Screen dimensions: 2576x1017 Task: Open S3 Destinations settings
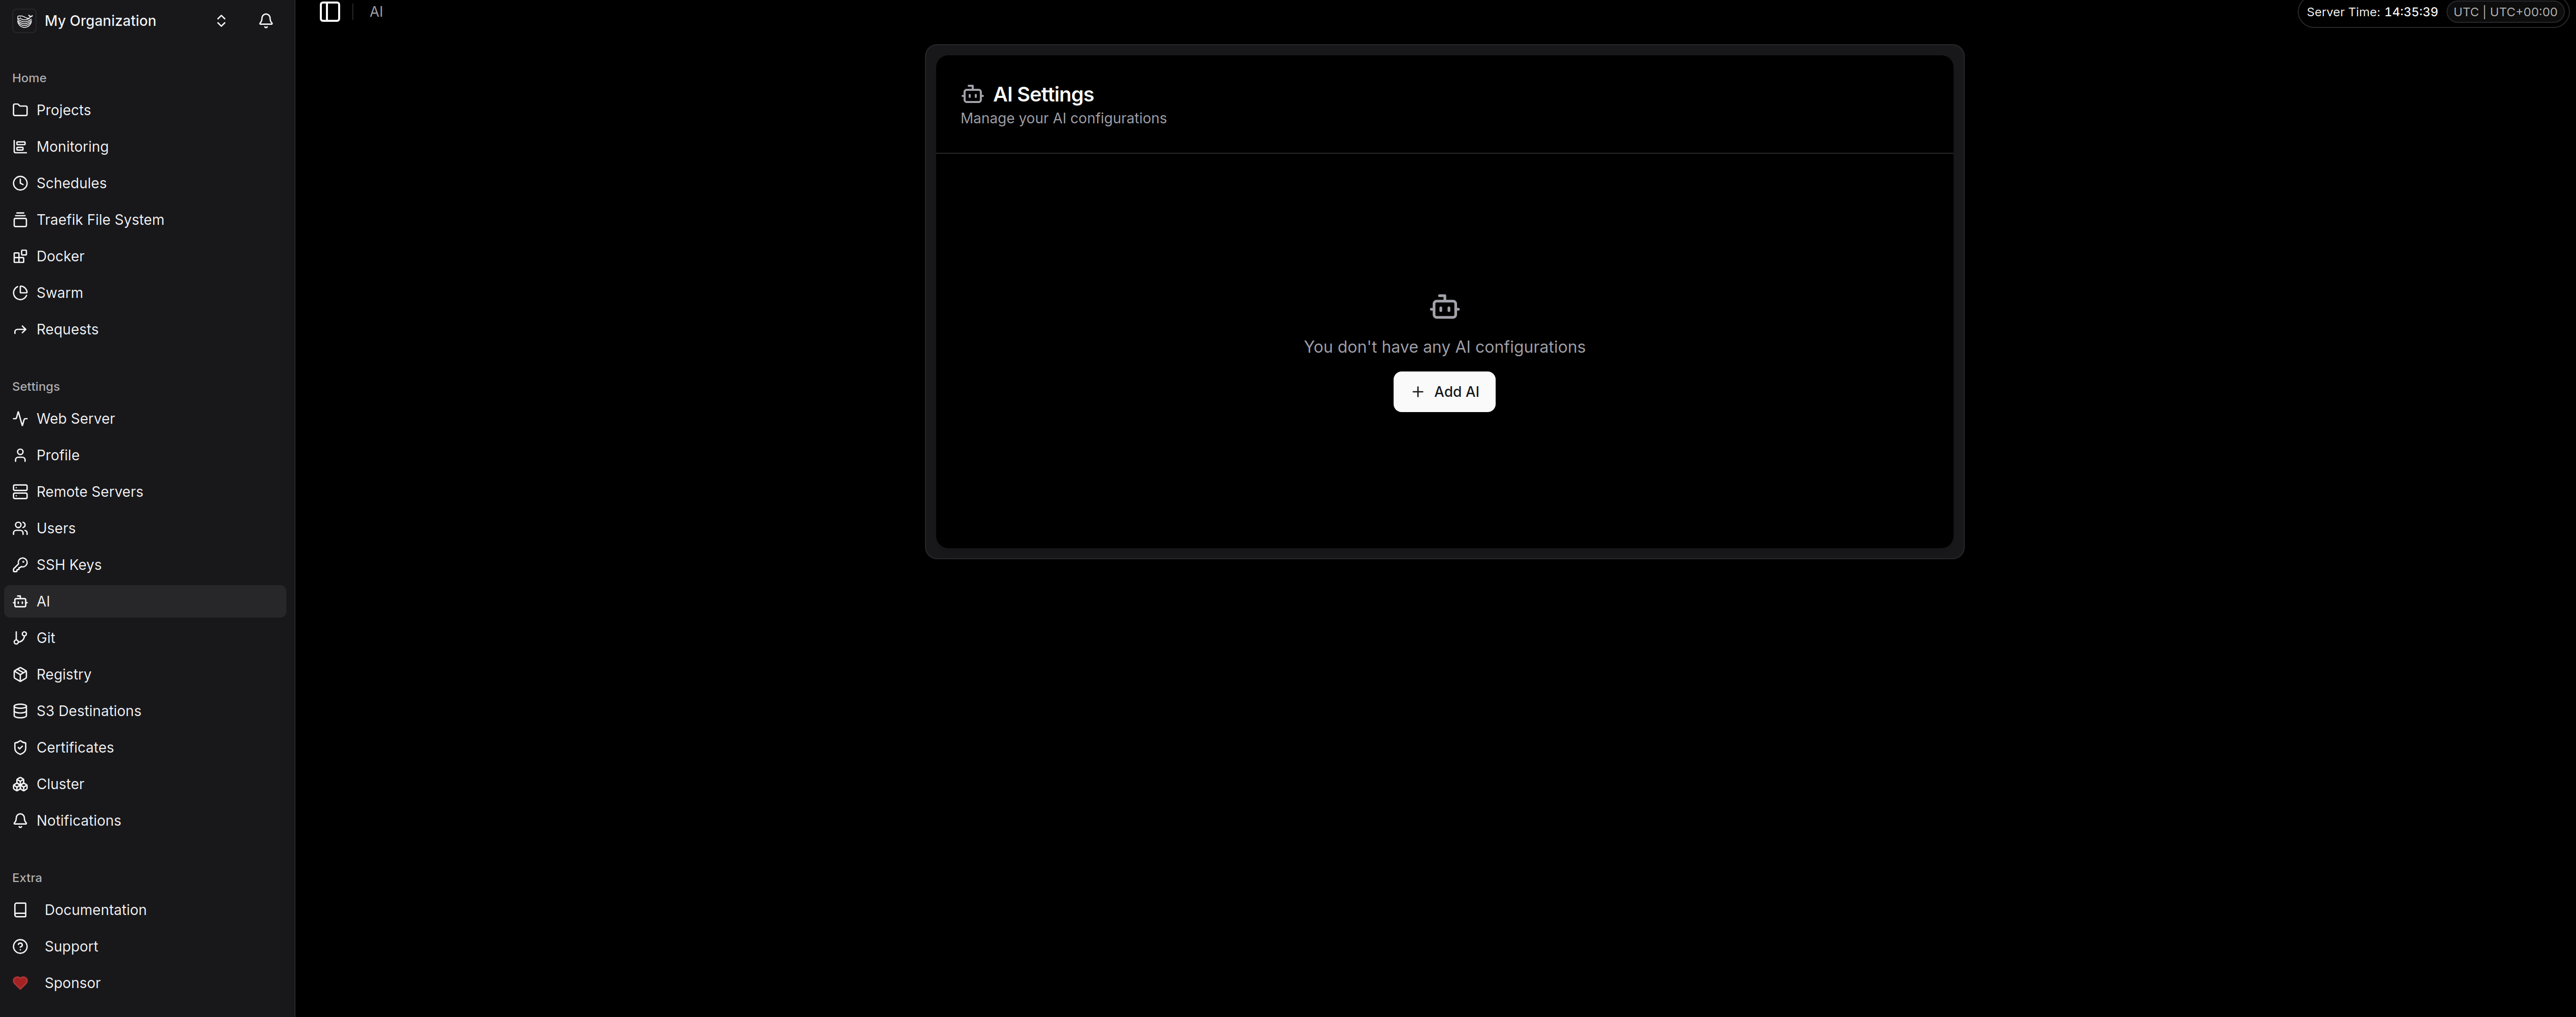tap(88, 711)
